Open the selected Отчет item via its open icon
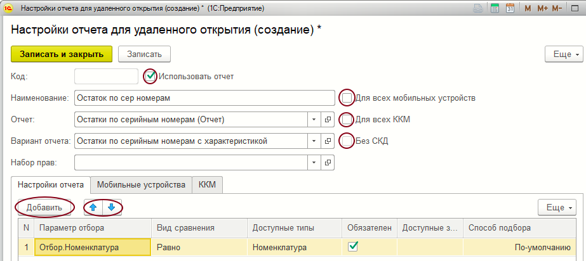 coord(328,120)
